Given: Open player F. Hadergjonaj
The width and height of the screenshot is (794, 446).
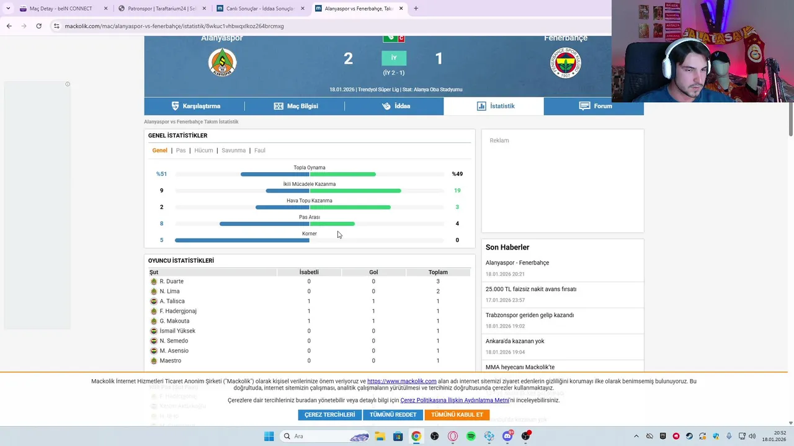Looking at the screenshot, I should pyautogui.click(x=178, y=311).
